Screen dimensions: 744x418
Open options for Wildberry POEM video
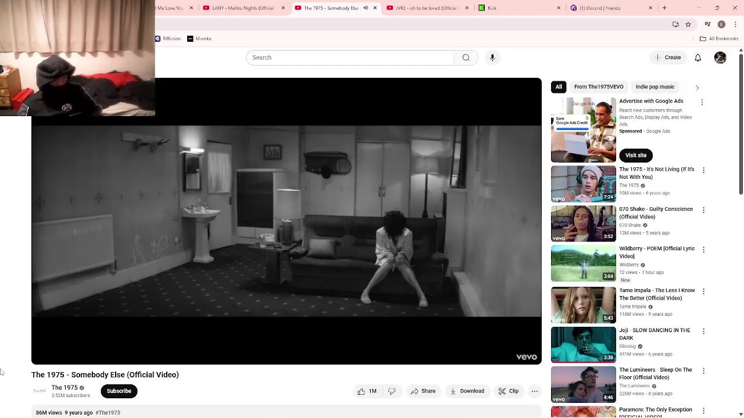tap(703, 250)
